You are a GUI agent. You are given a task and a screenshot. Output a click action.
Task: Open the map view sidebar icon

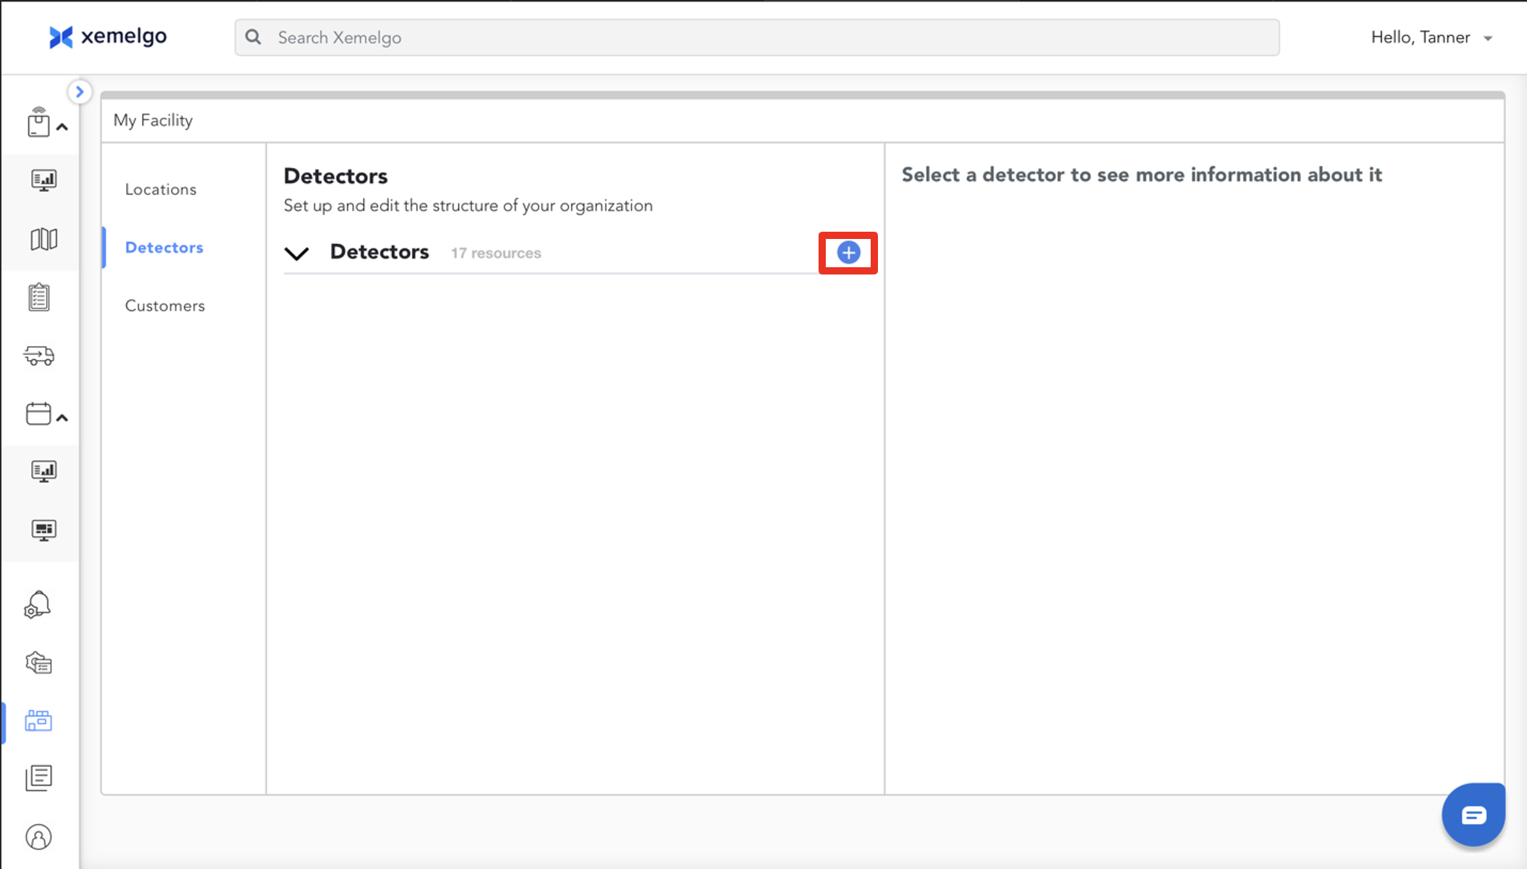click(43, 239)
